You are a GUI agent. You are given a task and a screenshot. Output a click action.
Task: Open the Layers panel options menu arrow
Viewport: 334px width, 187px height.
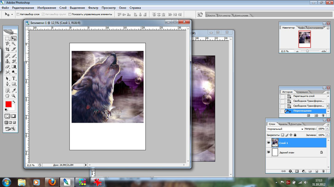pos(328,124)
